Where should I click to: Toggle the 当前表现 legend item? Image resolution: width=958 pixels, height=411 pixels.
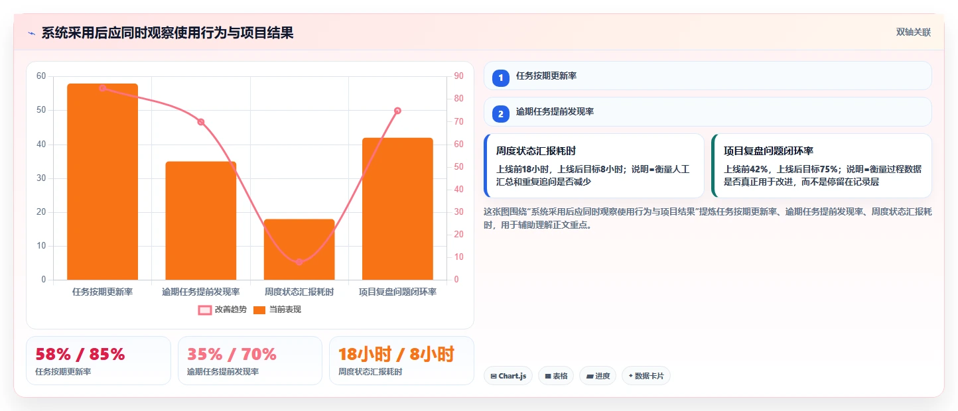click(277, 310)
